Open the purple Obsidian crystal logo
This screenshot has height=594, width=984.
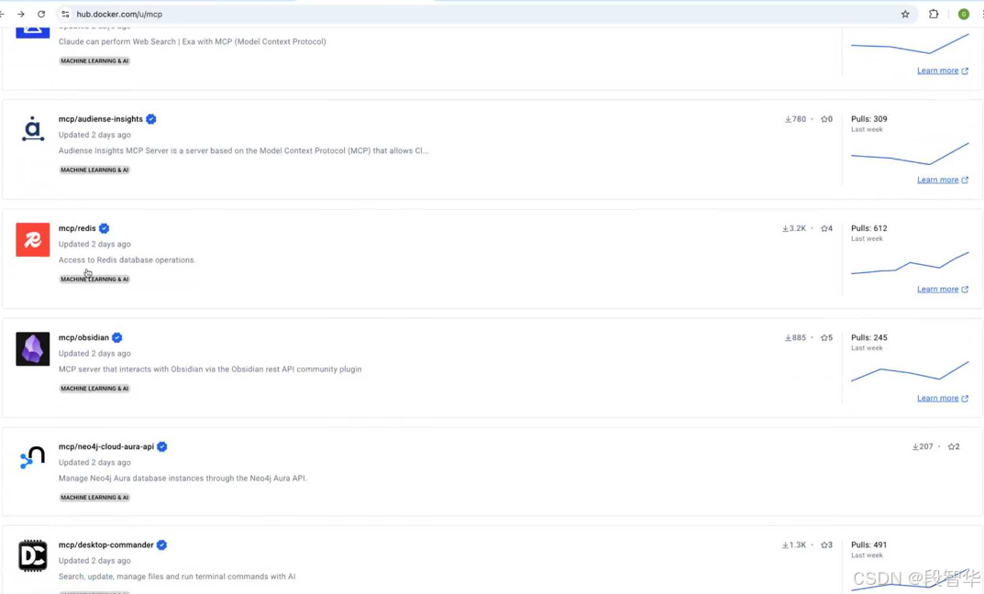tap(33, 348)
